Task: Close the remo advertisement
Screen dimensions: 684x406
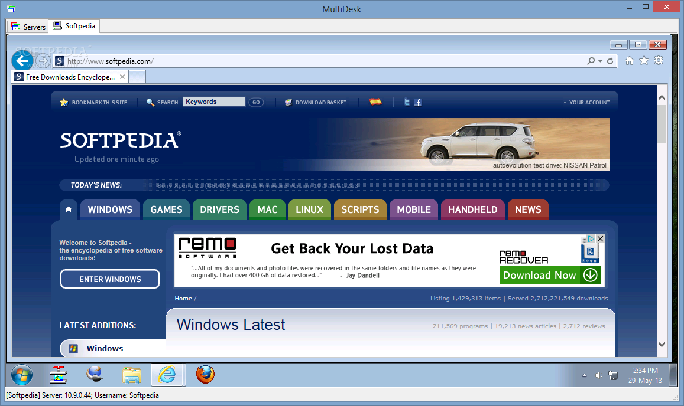Action: (600, 239)
